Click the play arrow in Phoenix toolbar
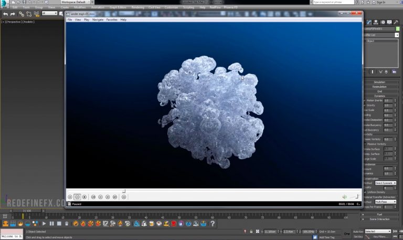 pos(44,223)
